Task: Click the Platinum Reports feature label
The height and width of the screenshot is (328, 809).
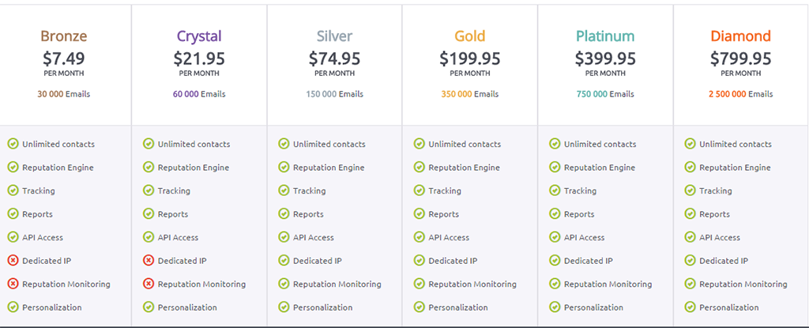Action: click(579, 214)
